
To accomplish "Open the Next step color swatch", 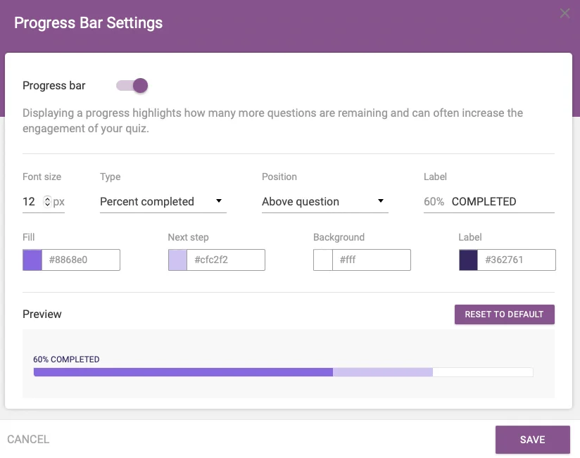I will [177, 260].
